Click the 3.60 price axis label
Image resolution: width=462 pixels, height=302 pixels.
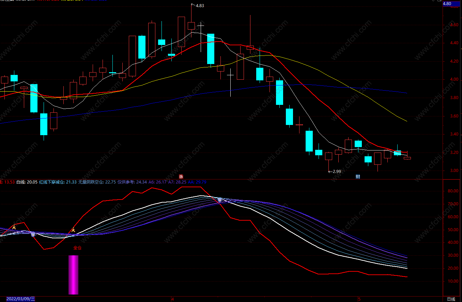(x=454, y=116)
